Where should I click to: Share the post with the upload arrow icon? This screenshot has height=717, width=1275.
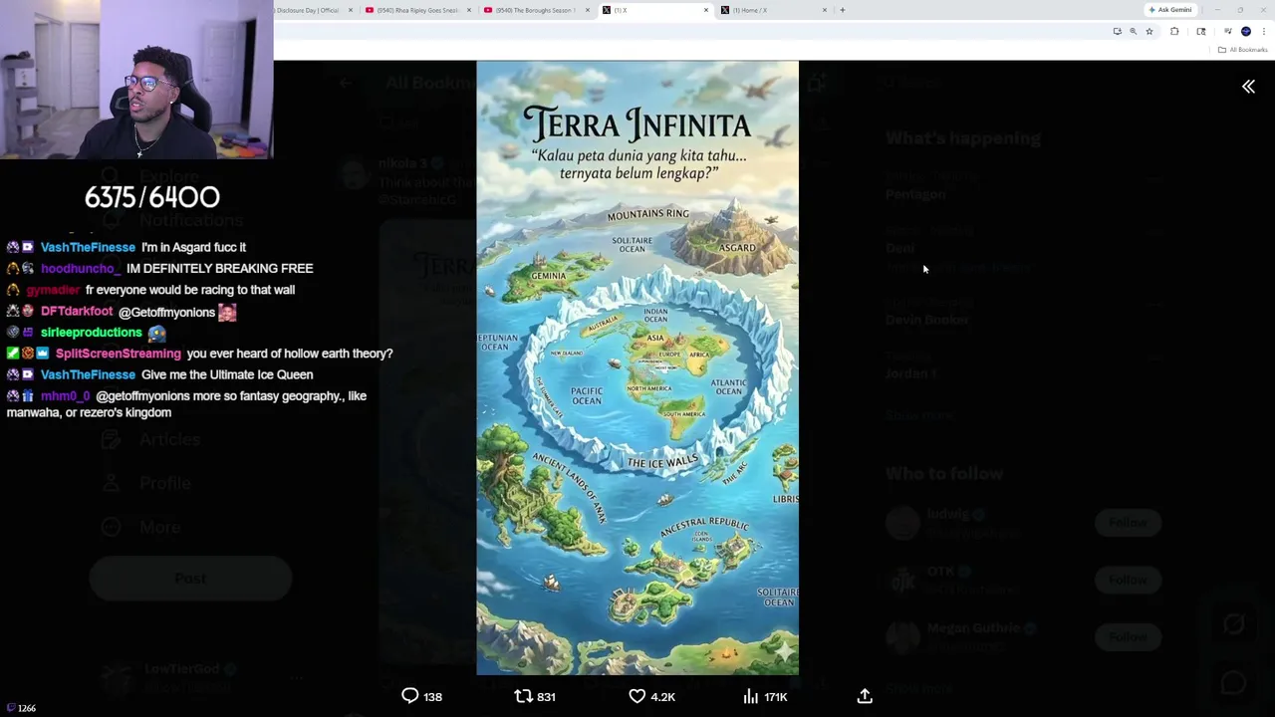(865, 696)
